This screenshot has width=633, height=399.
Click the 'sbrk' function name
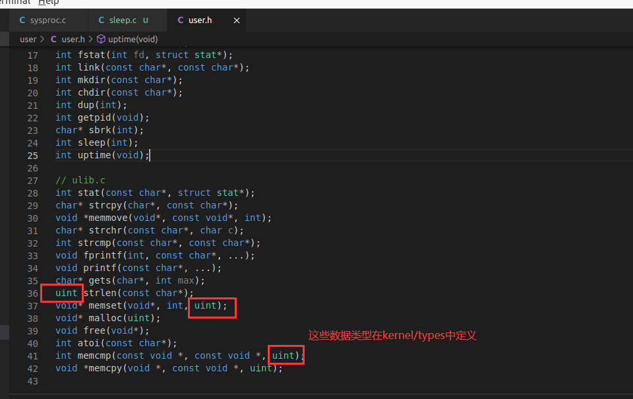(100, 130)
